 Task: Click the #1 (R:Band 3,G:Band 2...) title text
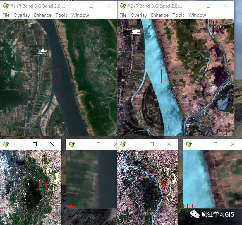tap(38, 6)
